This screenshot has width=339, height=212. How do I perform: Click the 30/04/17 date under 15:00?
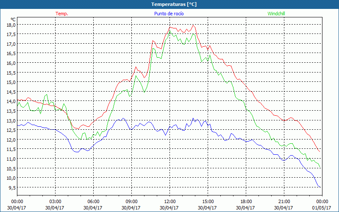tap(207, 208)
